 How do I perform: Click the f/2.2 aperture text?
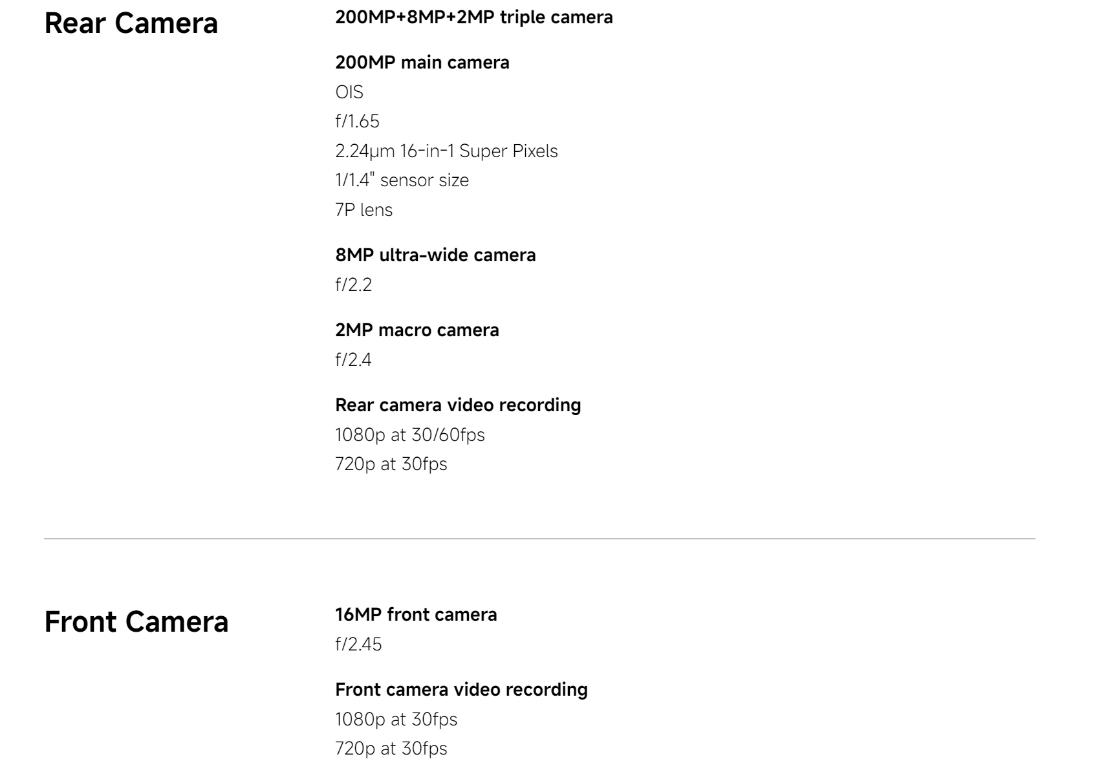click(353, 285)
